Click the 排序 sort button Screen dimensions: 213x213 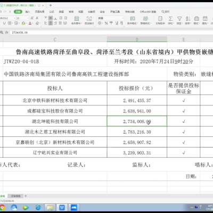(188, 20)
